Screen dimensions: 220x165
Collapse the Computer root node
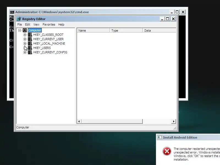pyautogui.click(x=20, y=30)
